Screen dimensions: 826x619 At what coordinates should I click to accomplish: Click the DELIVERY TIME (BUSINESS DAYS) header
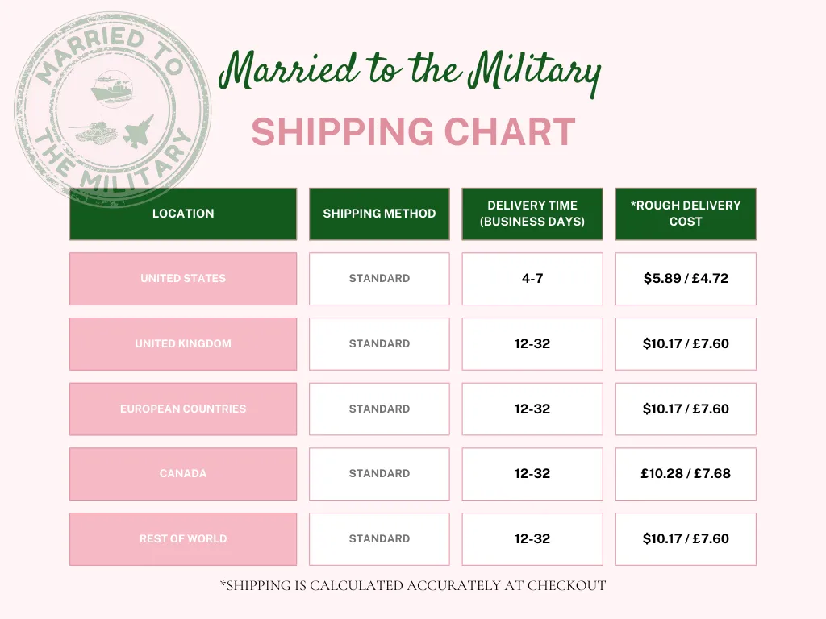pos(532,214)
